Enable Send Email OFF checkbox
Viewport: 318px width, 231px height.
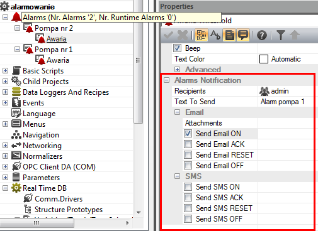[x=188, y=166]
